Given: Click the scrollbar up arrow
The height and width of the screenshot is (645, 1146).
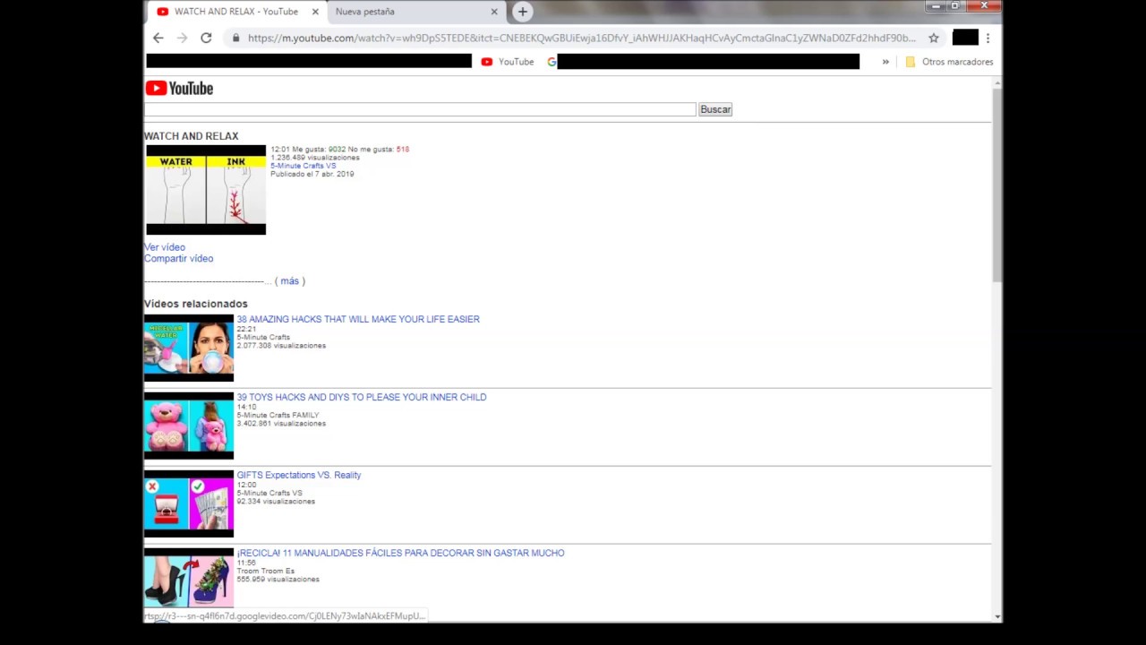Looking at the screenshot, I should [997, 82].
